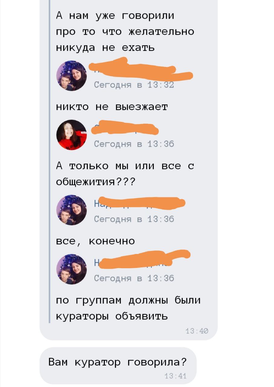Select the message "А нам уже говорили"

125,32
